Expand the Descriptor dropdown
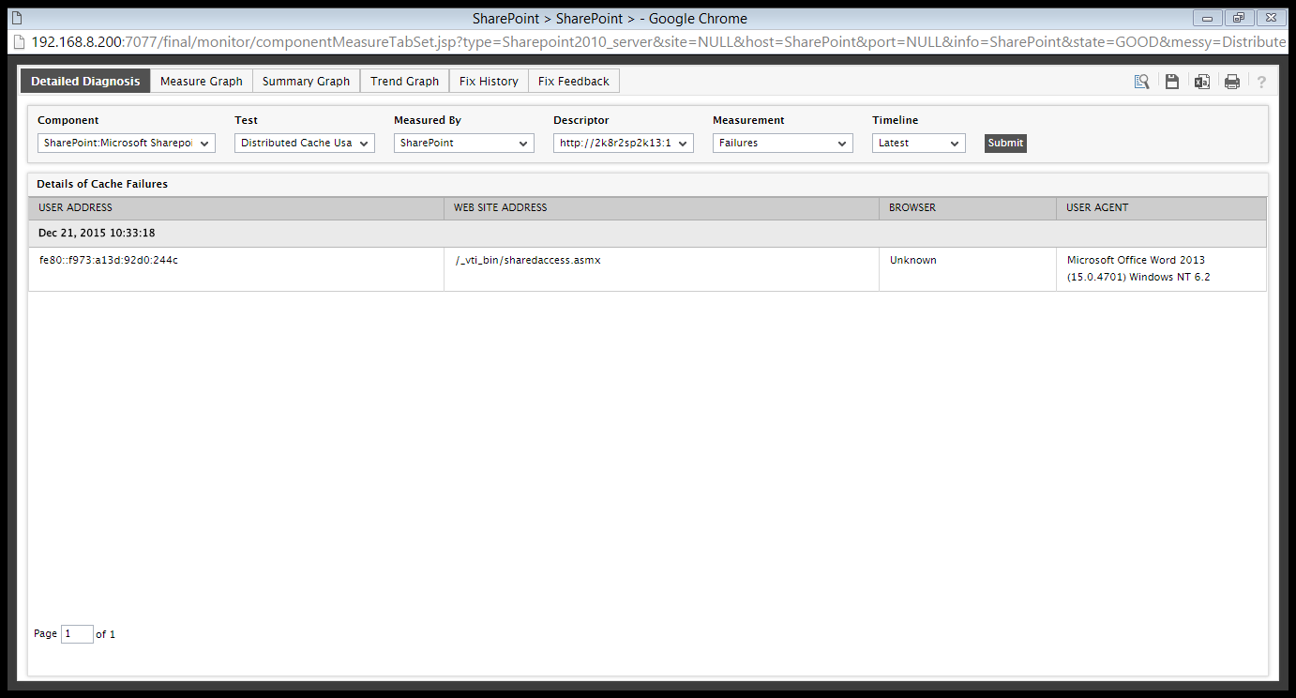The image size is (1296, 698). coord(624,143)
